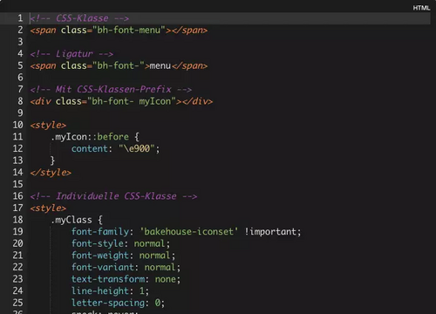Click the 'menu' text inside span

point(160,66)
